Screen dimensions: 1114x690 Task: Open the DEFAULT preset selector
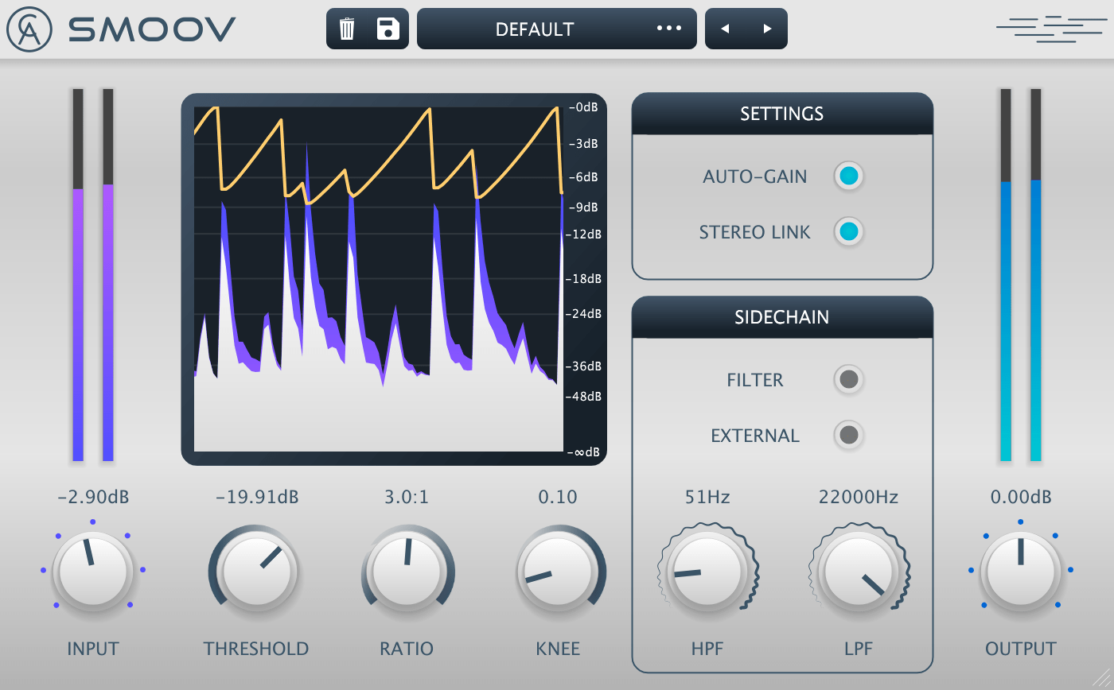(533, 29)
